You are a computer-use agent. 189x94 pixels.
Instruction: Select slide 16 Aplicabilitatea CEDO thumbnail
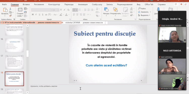click(x=14, y=45)
